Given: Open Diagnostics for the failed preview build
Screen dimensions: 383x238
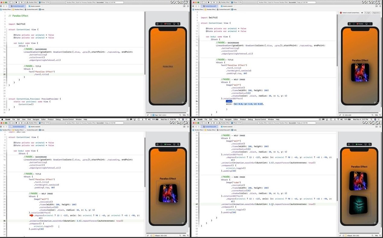Looking at the screenshot, I should 376,13.
